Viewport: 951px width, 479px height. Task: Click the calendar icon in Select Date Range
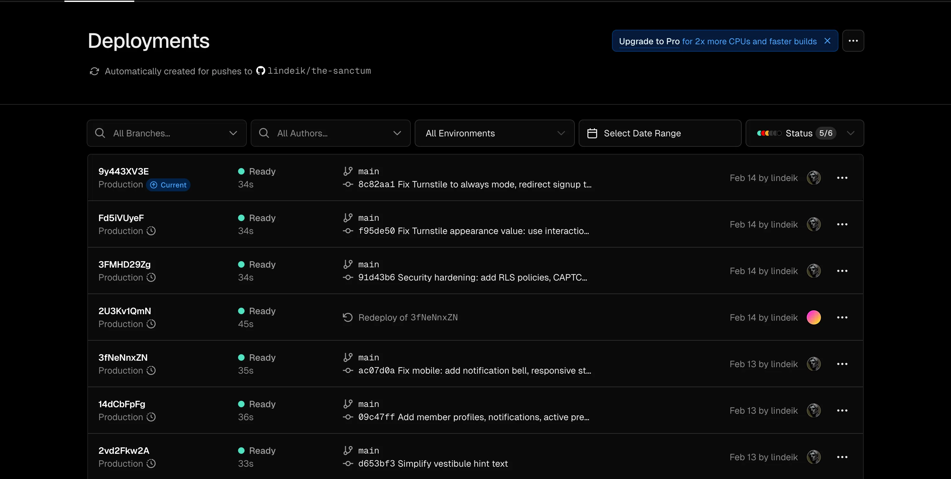[x=592, y=133]
